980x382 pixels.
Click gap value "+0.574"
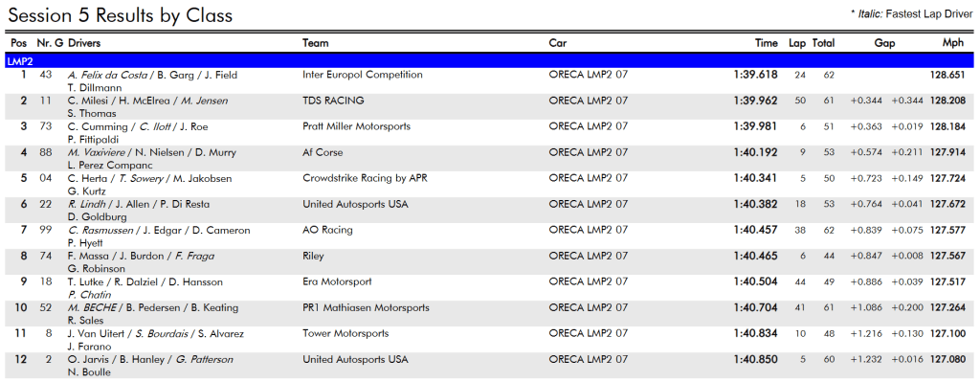click(x=866, y=152)
